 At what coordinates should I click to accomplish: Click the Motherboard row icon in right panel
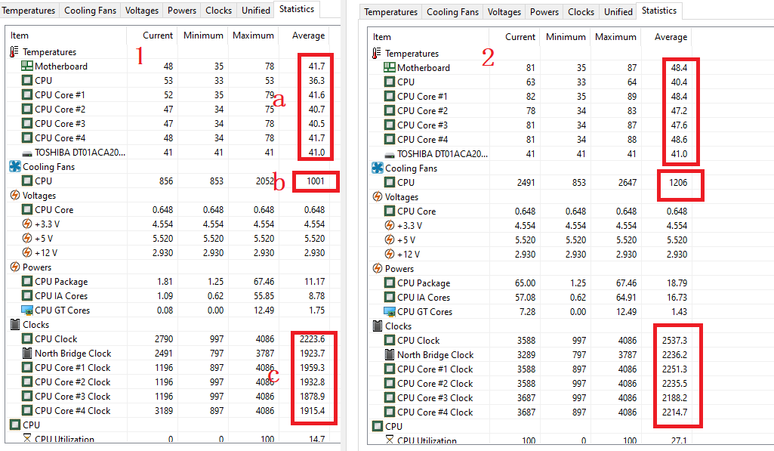point(389,68)
